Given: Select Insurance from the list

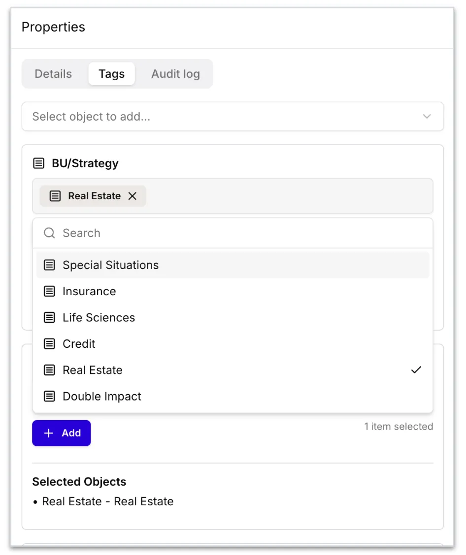Looking at the screenshot, I should click(x=233, y=291).
